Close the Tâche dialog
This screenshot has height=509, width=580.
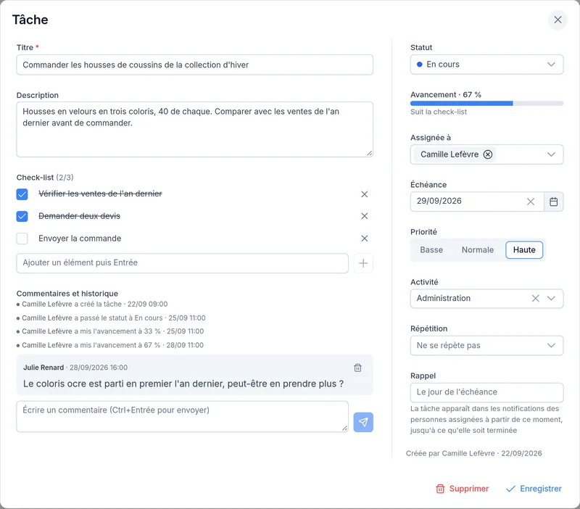click(x=558, y=20)
